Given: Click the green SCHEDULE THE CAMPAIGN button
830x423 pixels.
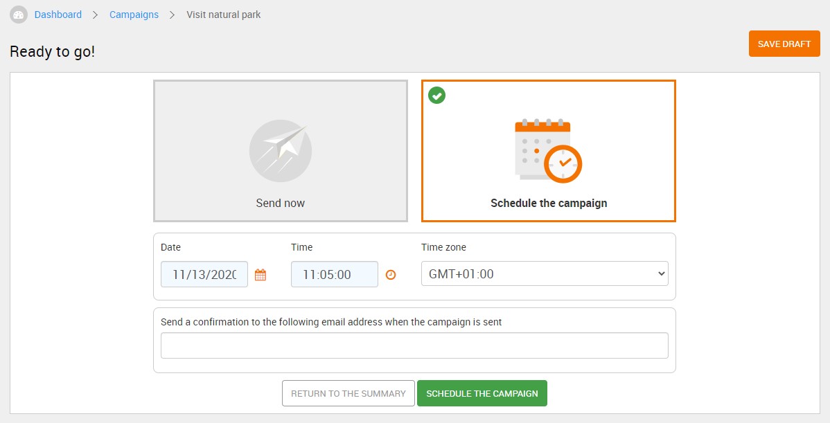Looking at the screenshot, I should tap(482, 393).
